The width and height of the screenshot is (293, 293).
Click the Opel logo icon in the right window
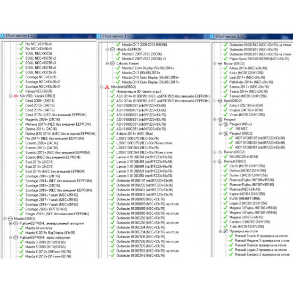click(x=220, y=101)
